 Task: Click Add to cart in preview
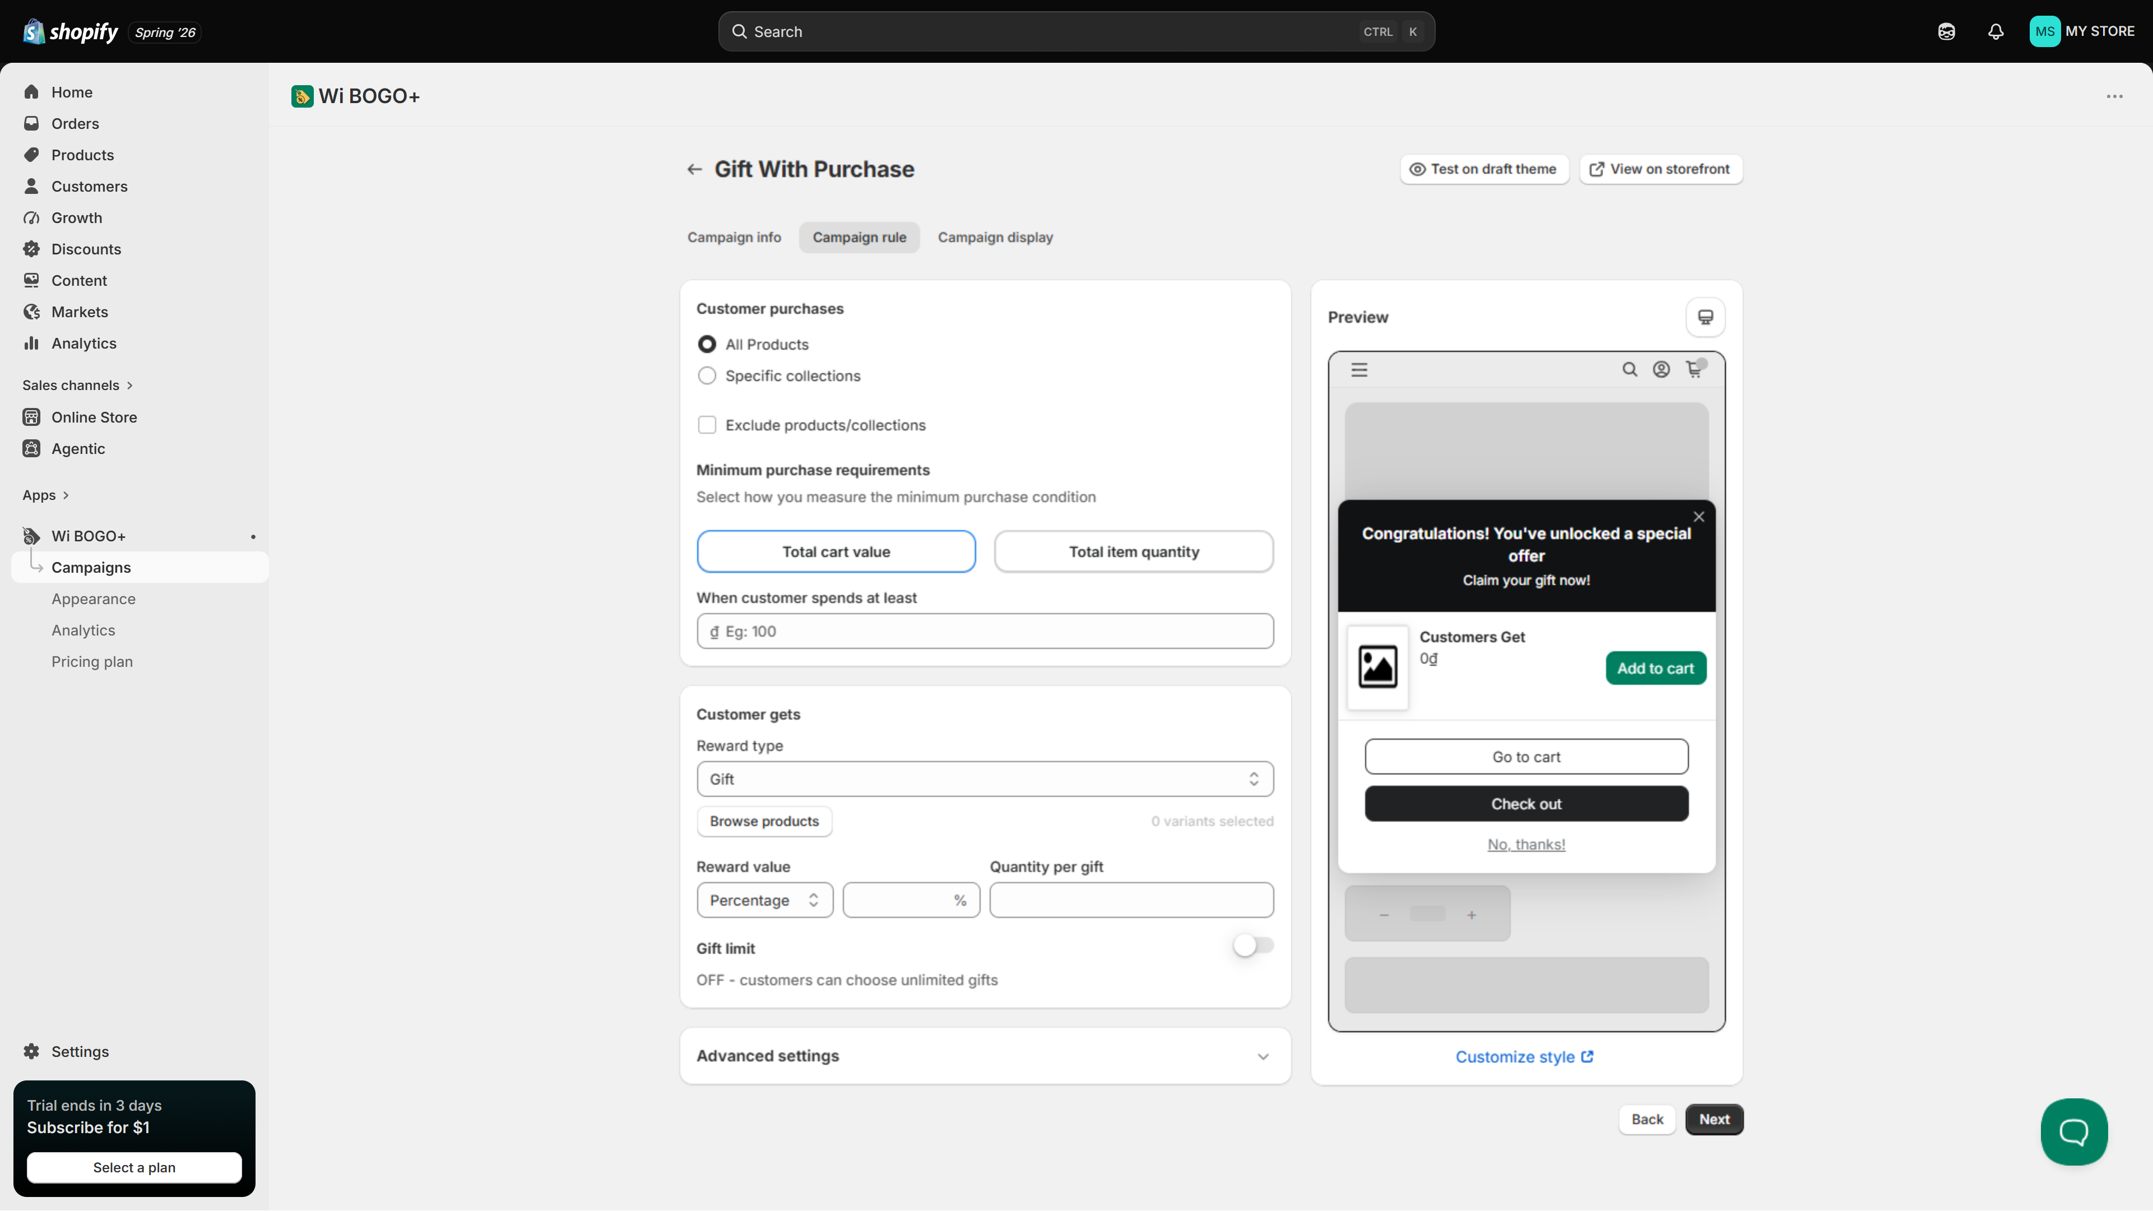(1655, 669)
